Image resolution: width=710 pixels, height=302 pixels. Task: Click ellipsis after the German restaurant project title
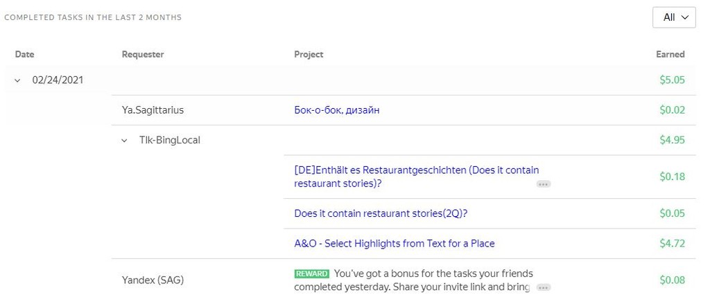click(544, 184)
